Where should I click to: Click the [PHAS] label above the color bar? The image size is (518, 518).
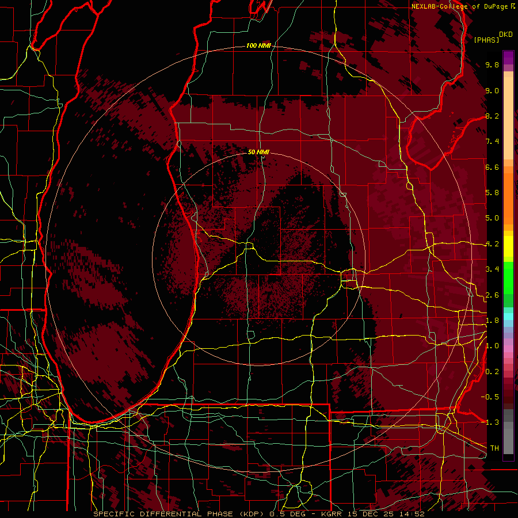pyautogui.click(x=486, y=40)
